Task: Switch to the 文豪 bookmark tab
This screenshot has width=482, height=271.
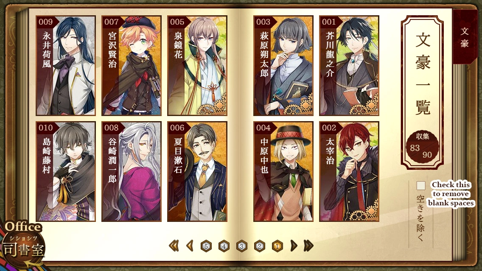Action: (465, 37)
